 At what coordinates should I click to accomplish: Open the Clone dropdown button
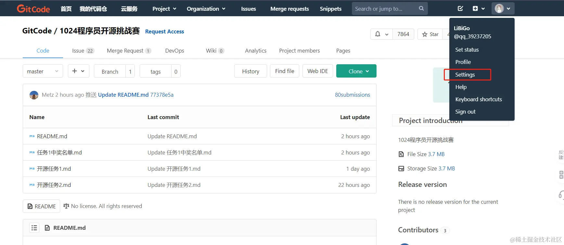(356, 71)
